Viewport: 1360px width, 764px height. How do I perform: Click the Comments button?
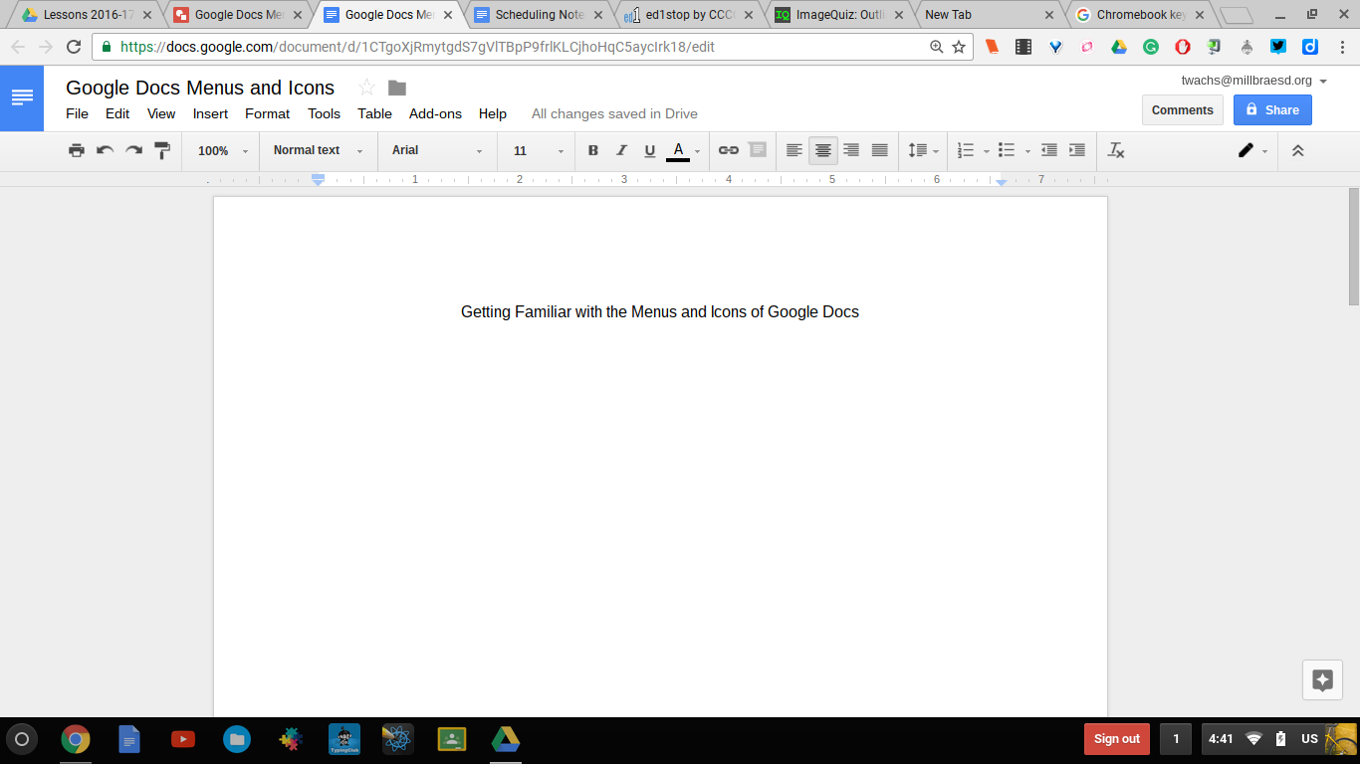point(1183,110)
